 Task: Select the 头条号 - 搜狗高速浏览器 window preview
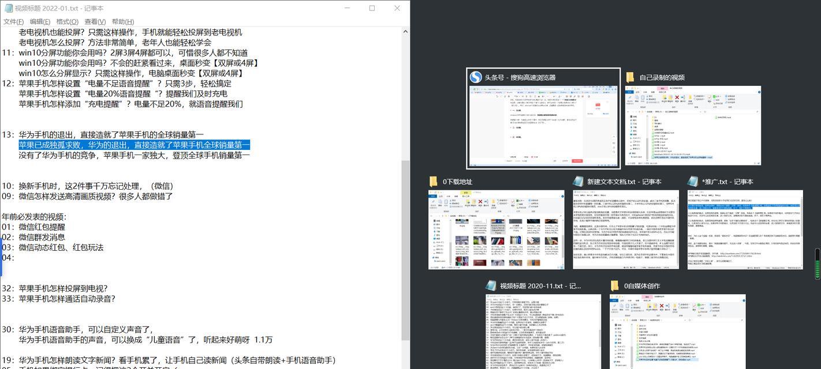[x=543, y=126]
